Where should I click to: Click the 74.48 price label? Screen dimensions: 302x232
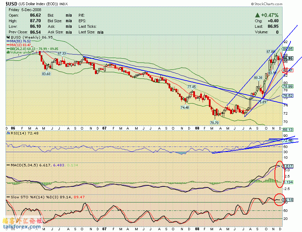185,107
